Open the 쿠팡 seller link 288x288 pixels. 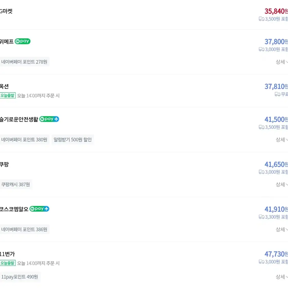4,164
